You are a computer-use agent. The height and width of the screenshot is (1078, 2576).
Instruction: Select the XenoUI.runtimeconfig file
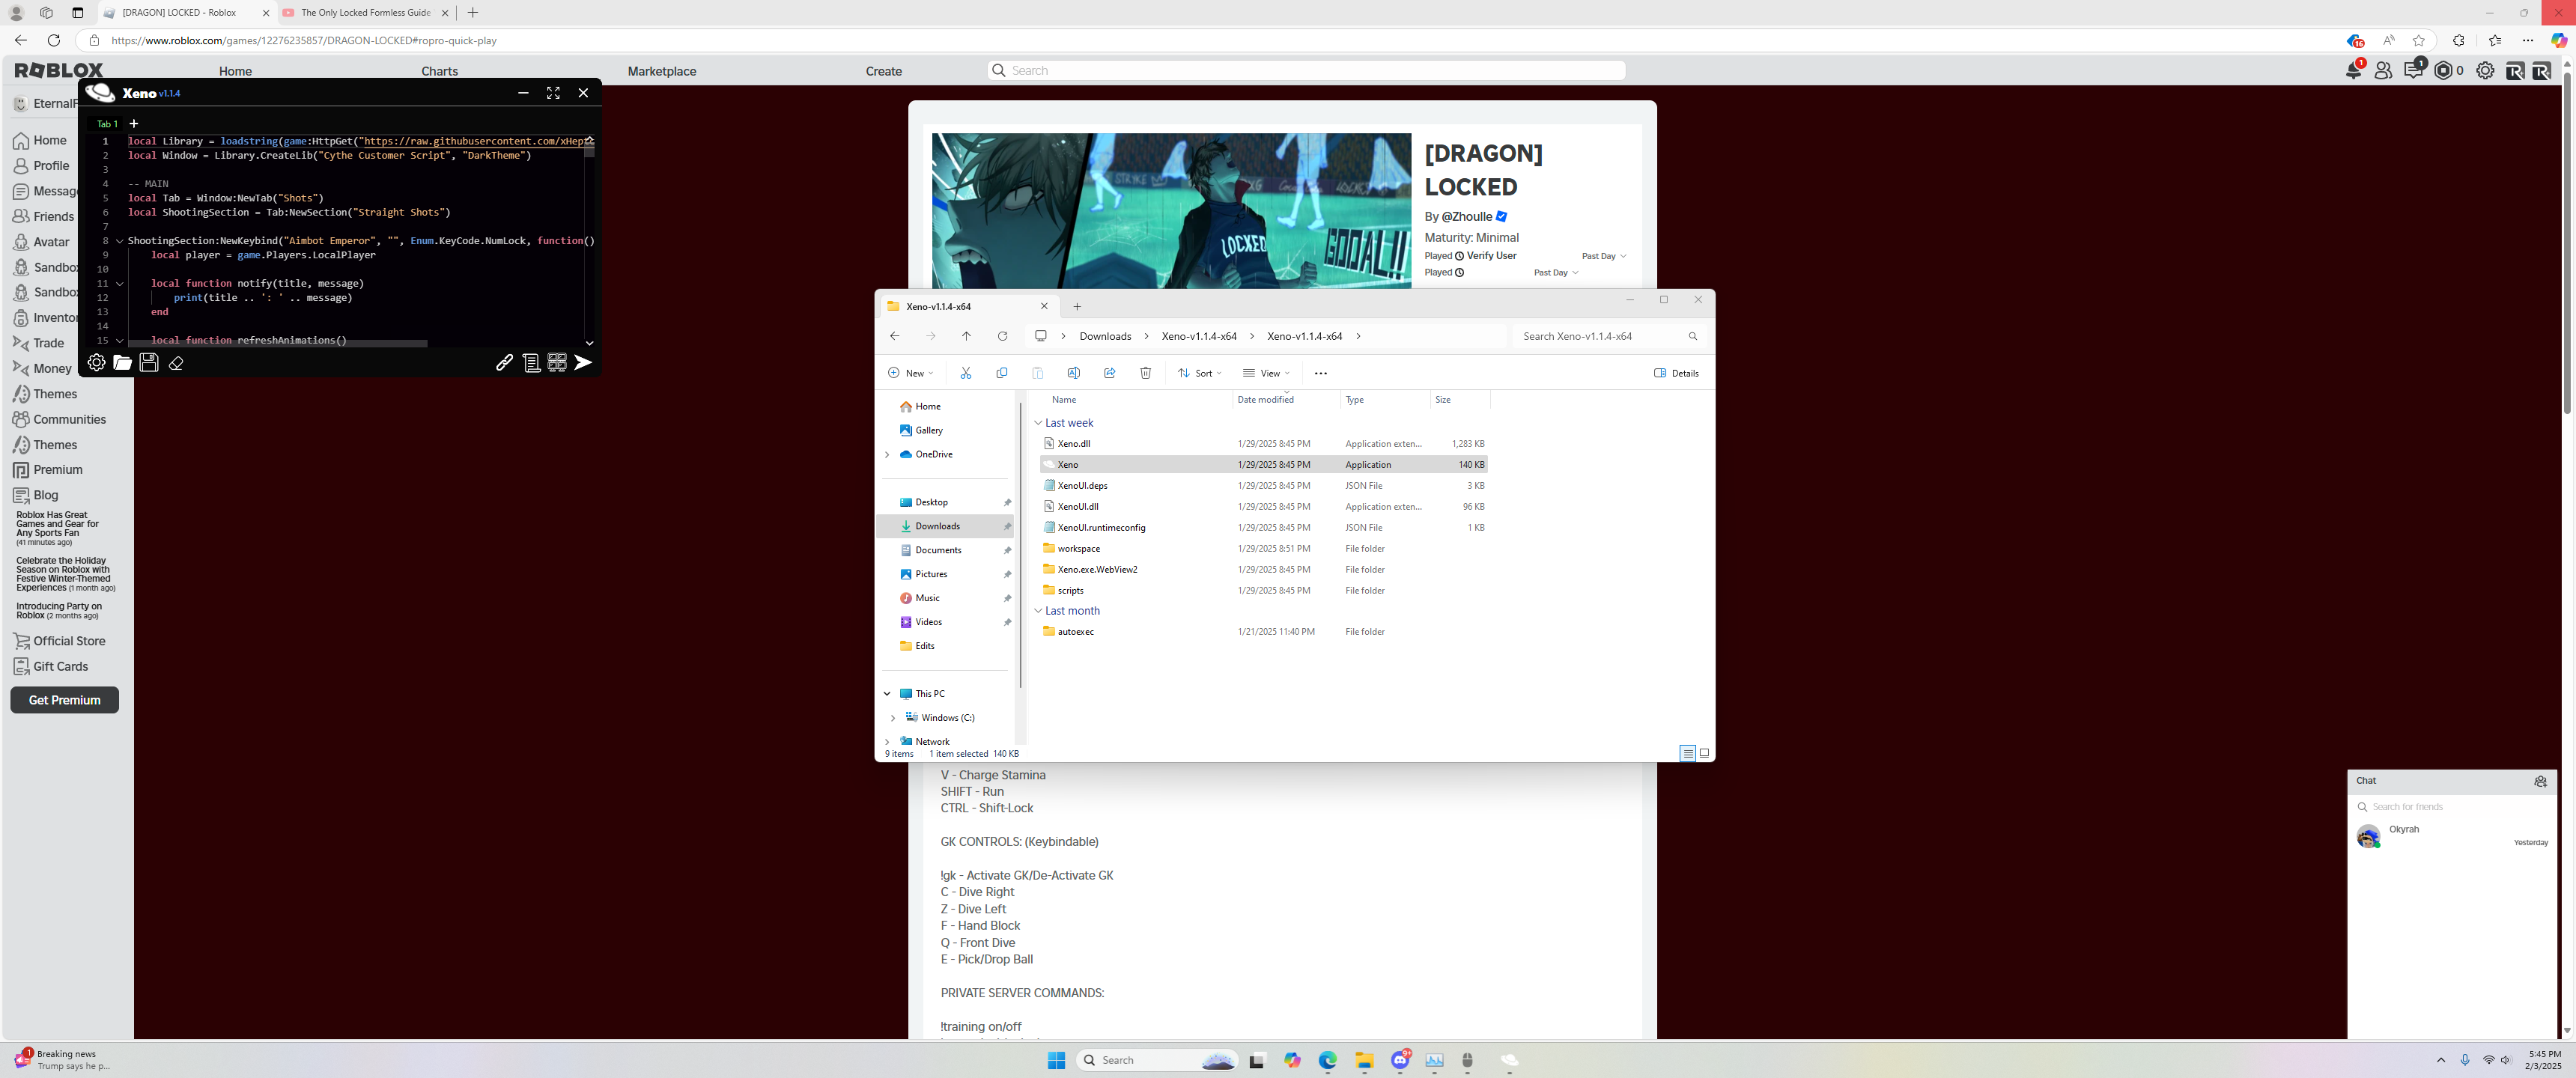point(1264,528)
